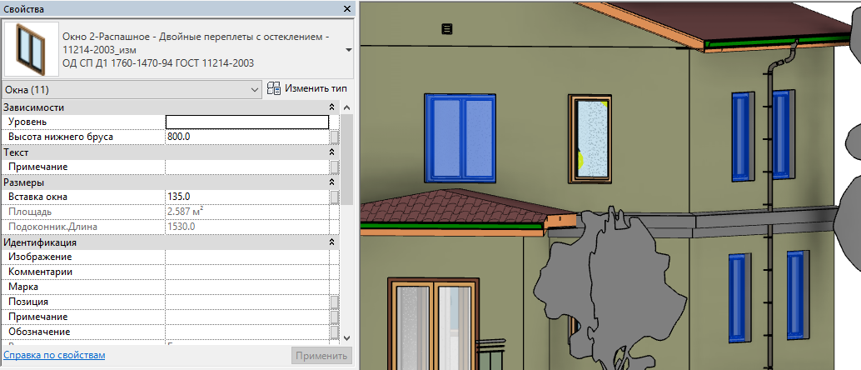Viewport: 861px width, 370px height.
Task: Collapse the Зависимости section
Action: pyautogui.click(x=331, y=107)
